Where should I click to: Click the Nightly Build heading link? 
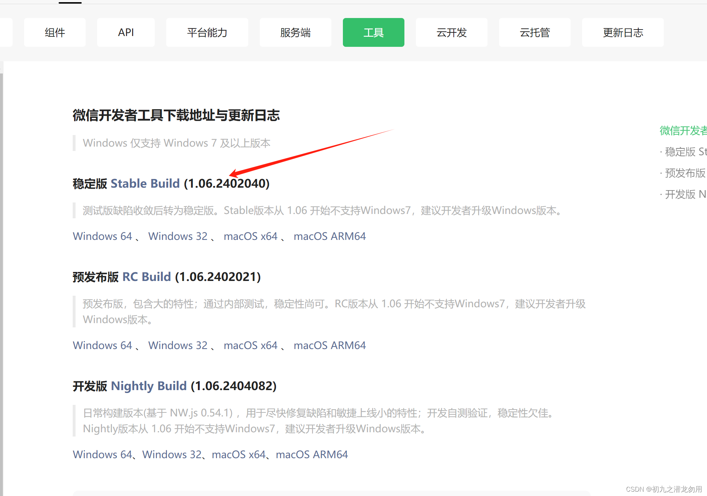coord(149,386)
